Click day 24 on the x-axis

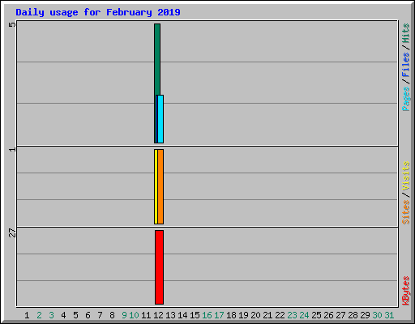304,315
